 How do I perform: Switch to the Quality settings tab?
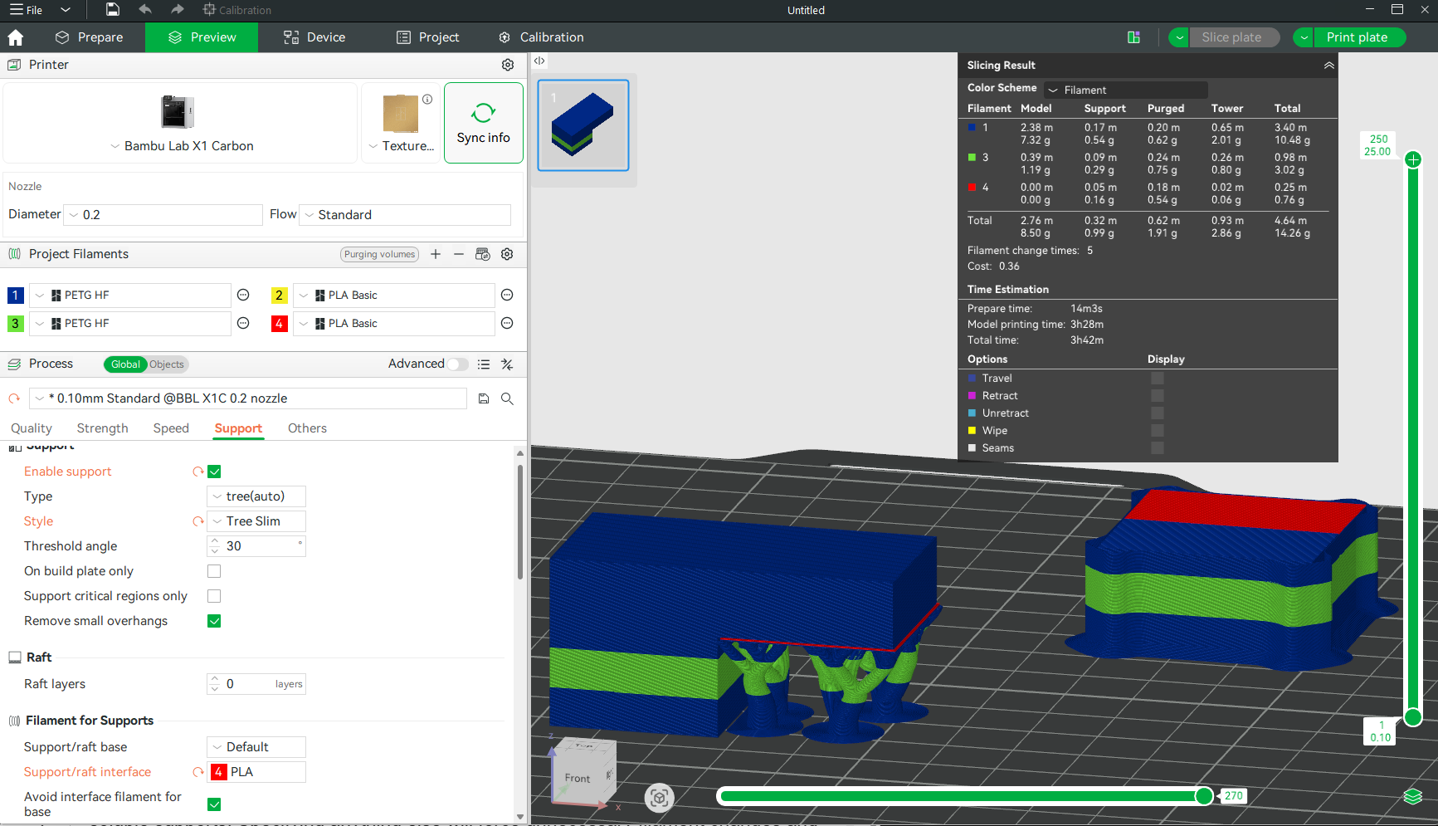click(32, 428)
